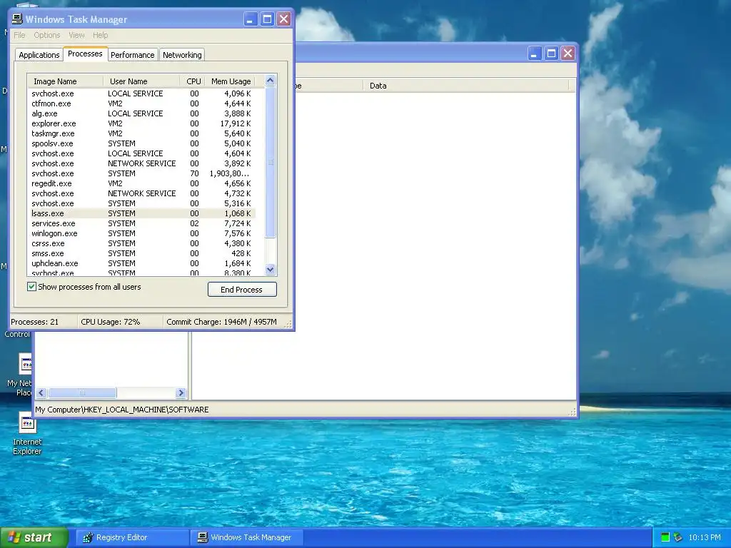Click Registry Editor tree scroll left arrow
Image resolution: width=731 pixels, height=548 pixels.
pos(41,393)
